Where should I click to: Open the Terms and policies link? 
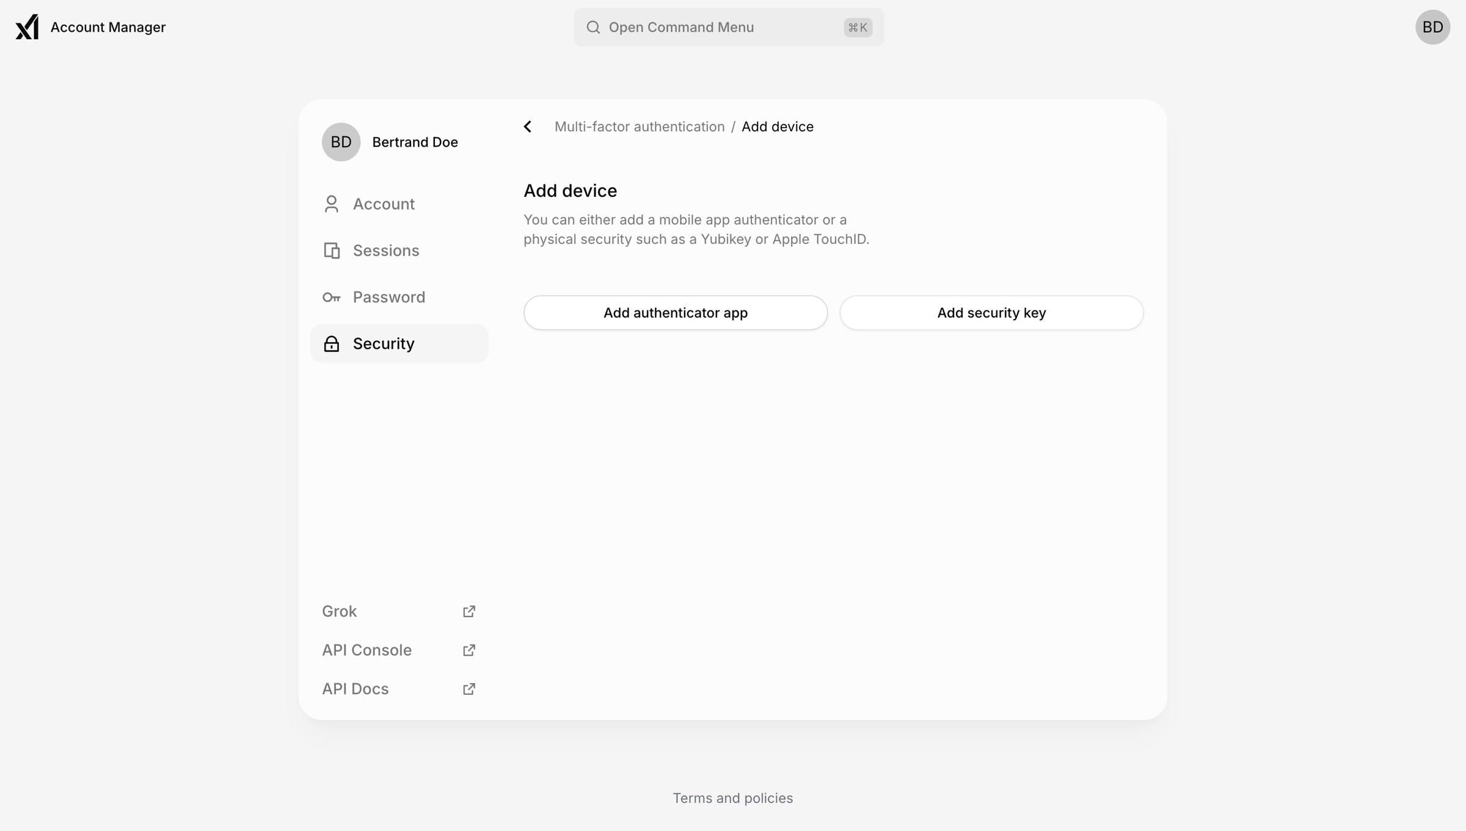coord(733,798)
